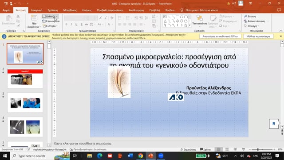Switch to the Κινήσεις (Animations) tab

[87, 10]
